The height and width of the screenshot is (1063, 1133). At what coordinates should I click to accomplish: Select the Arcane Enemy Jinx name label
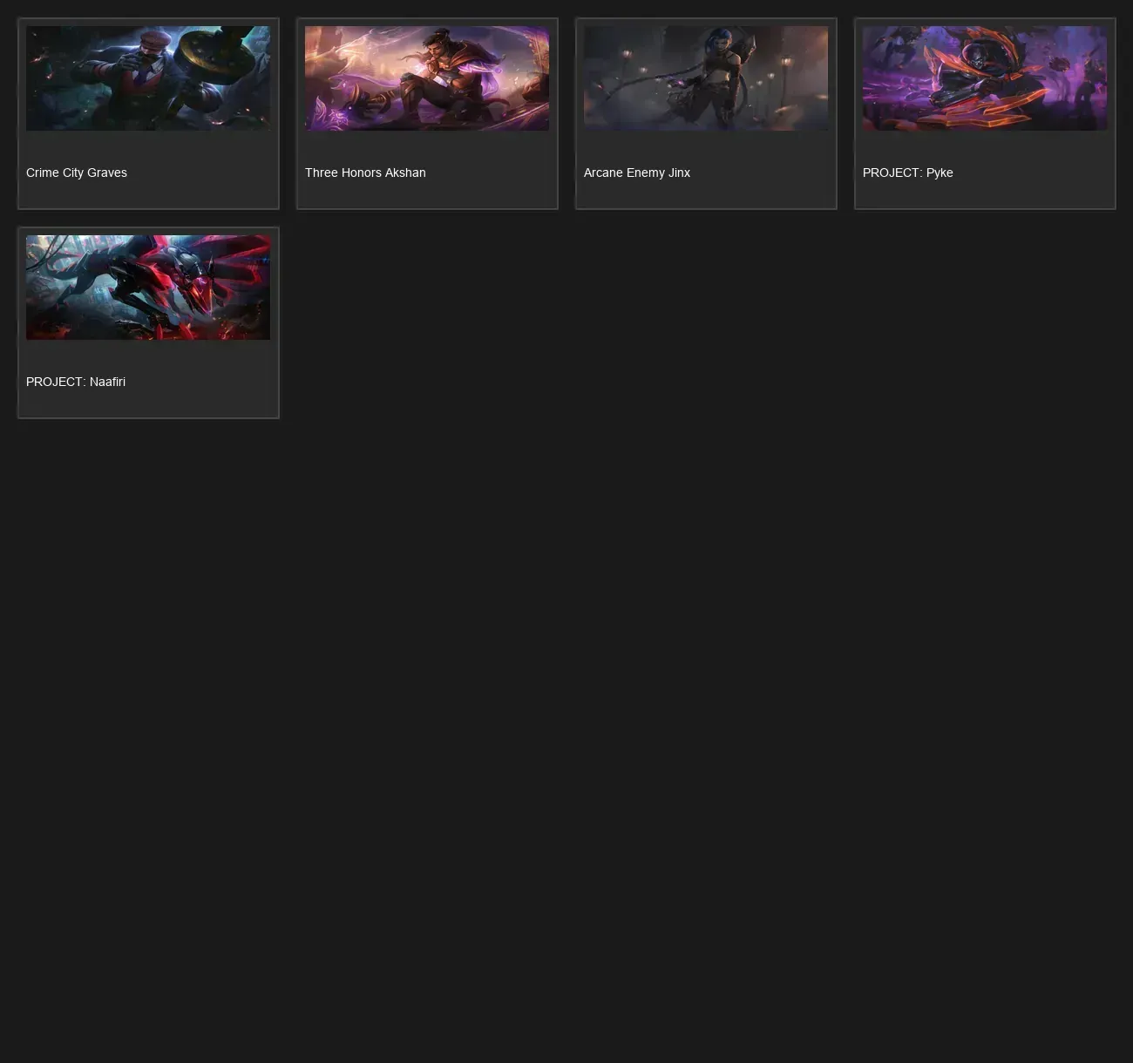click(x=637, y=173)
